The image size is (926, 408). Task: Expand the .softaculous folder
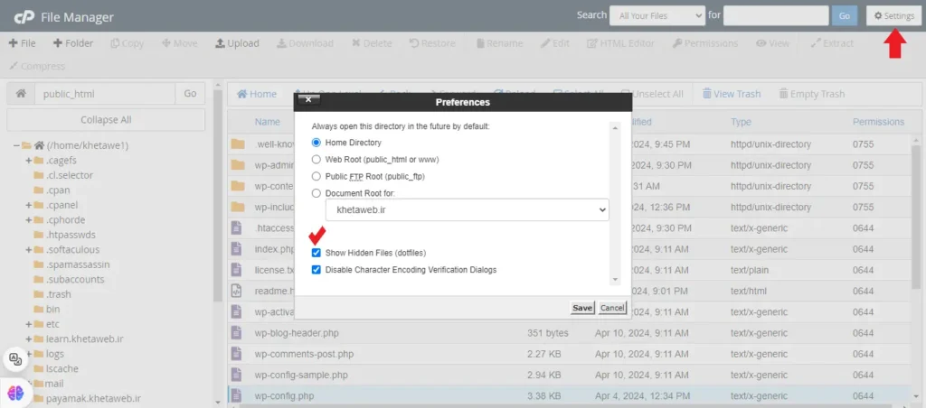pos(28,249)
